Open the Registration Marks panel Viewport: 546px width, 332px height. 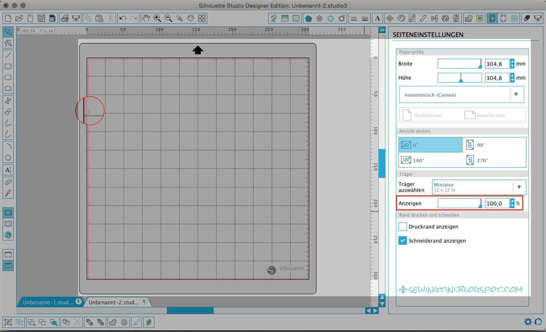503,18
